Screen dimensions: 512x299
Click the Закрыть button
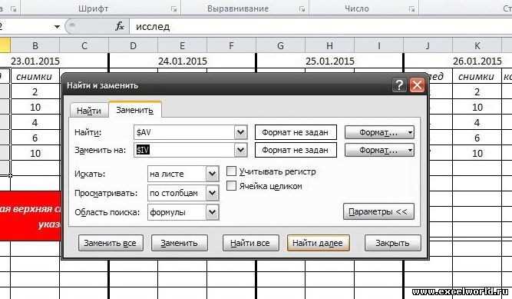(392, 243)
